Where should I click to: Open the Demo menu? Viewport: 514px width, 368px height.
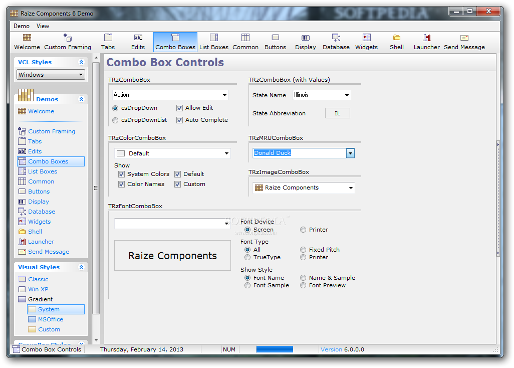click(x=22, y=26)
